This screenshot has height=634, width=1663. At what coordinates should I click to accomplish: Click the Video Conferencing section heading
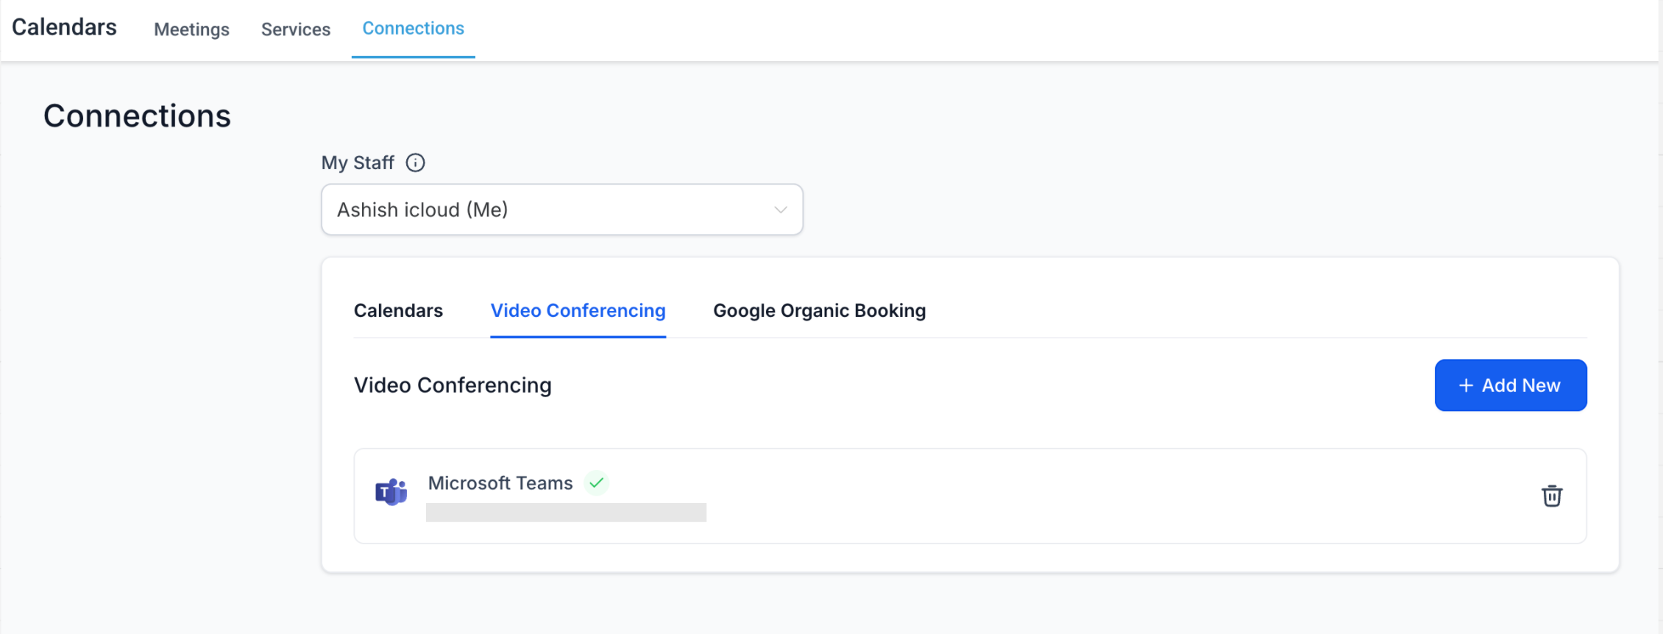coord(453,385)
